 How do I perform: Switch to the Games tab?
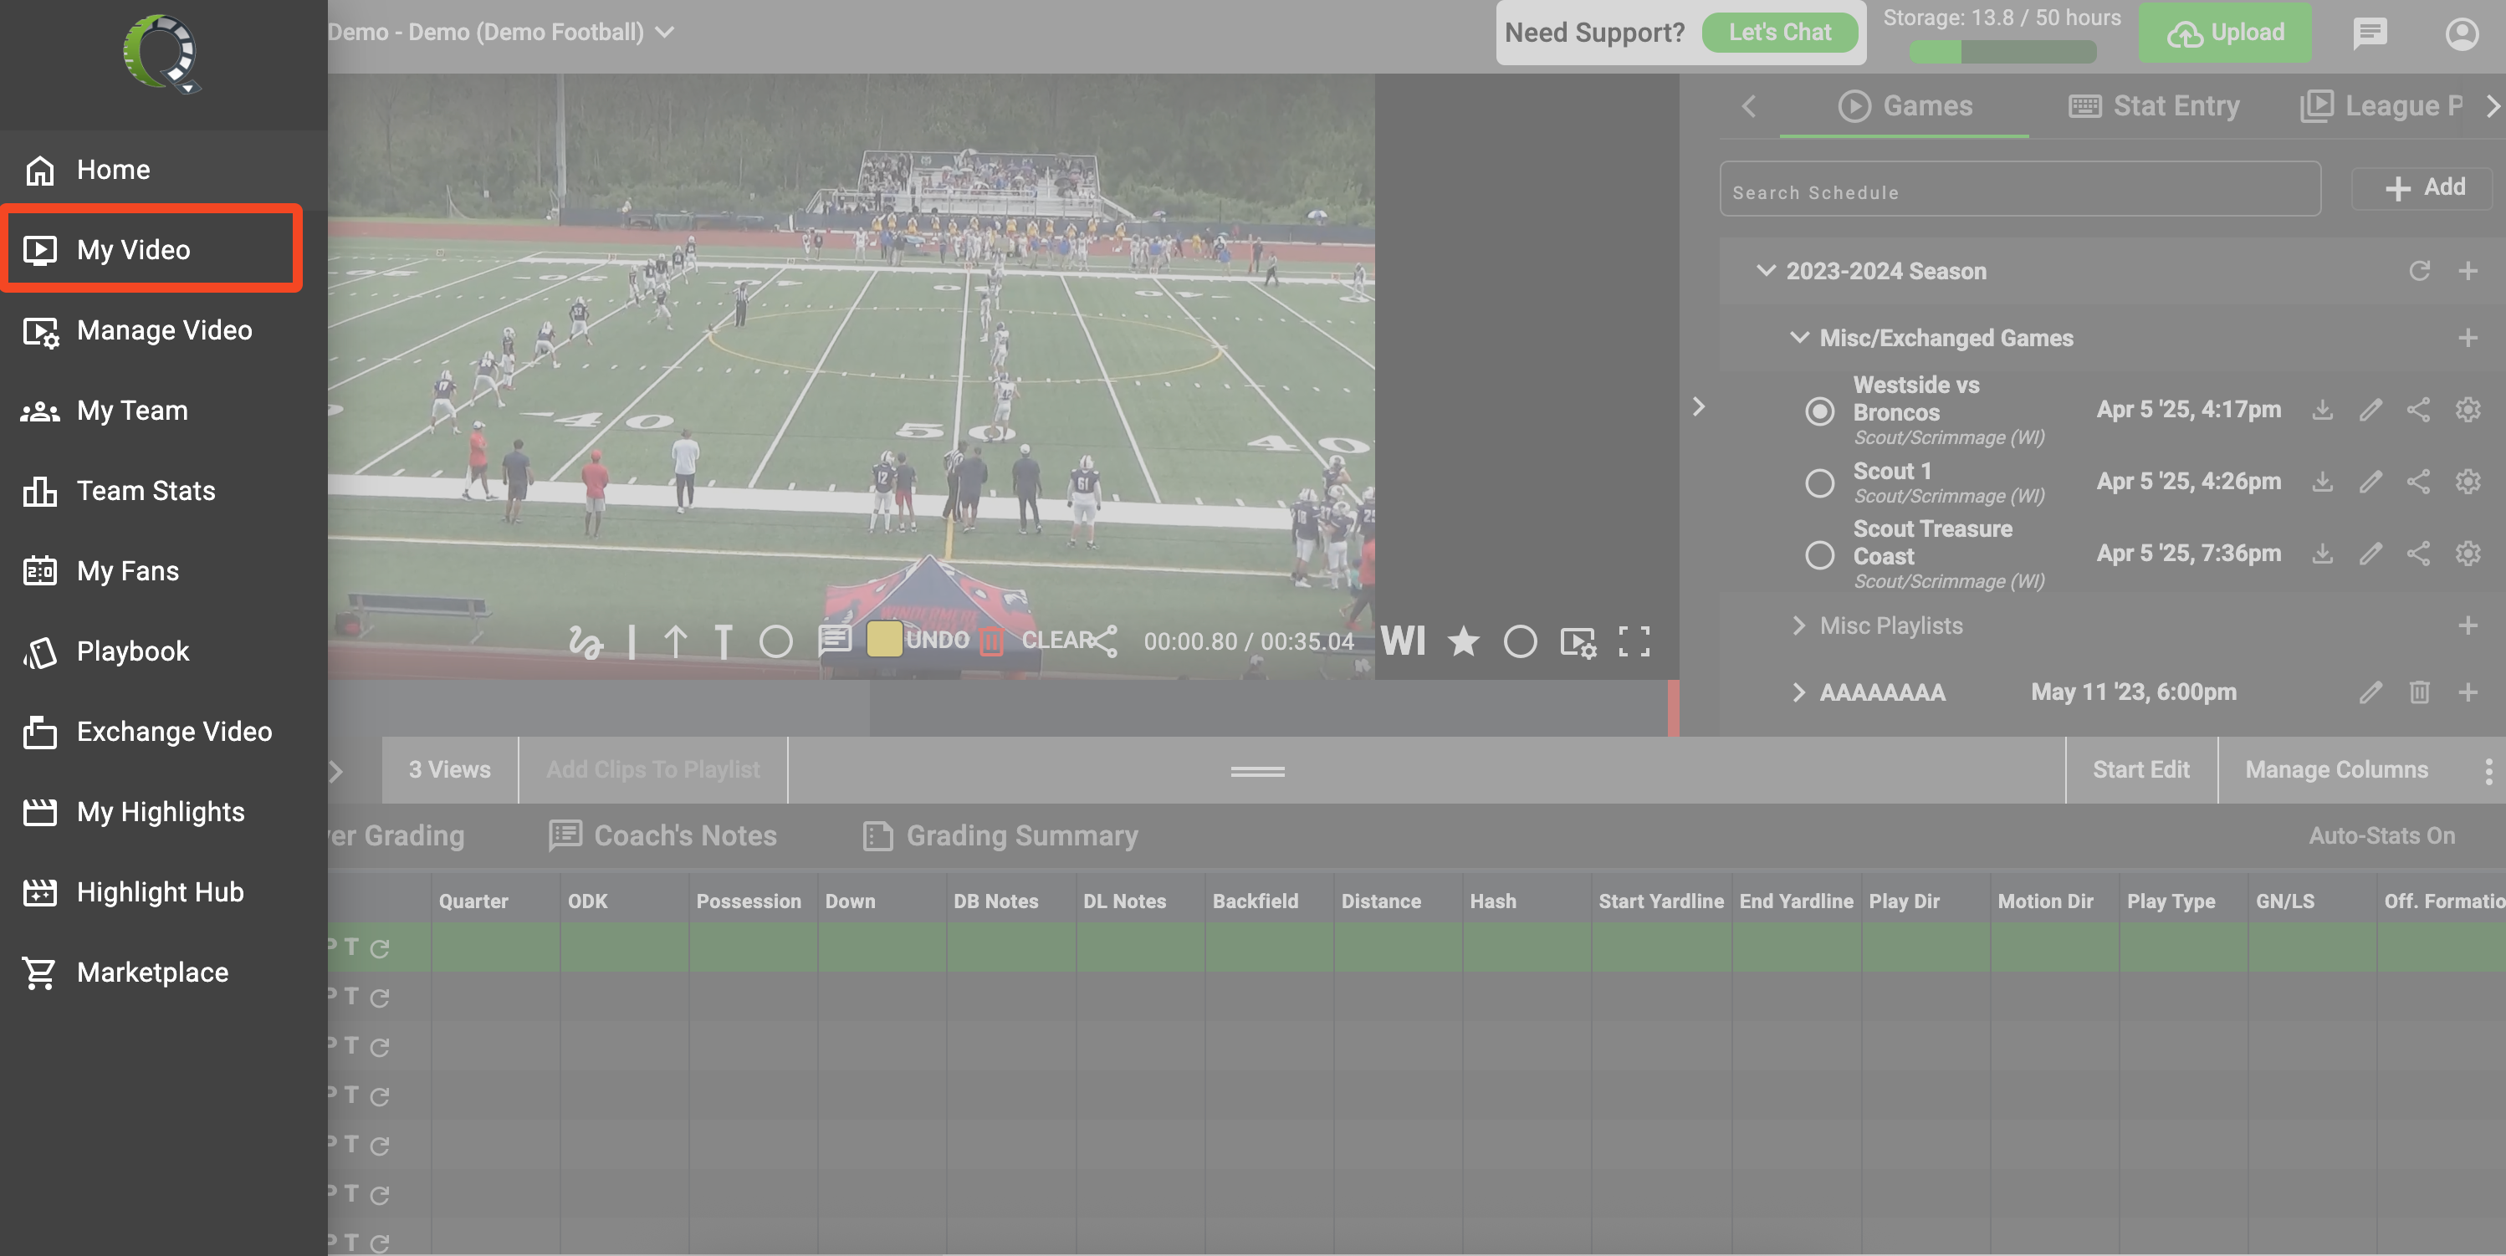1904,105
